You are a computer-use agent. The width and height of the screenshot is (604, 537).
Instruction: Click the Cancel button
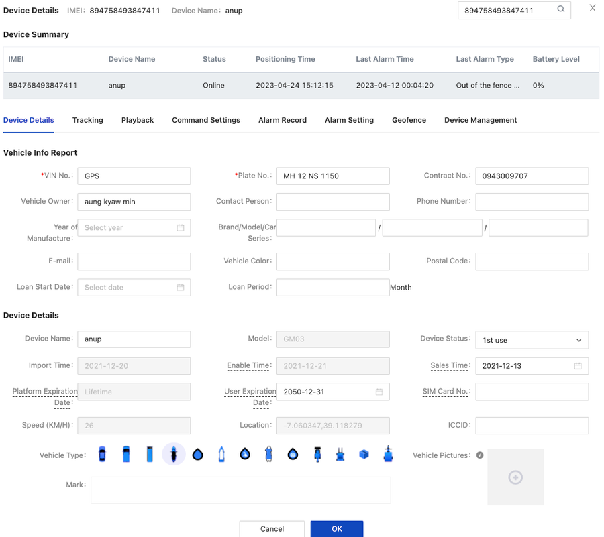click(272, 528)
